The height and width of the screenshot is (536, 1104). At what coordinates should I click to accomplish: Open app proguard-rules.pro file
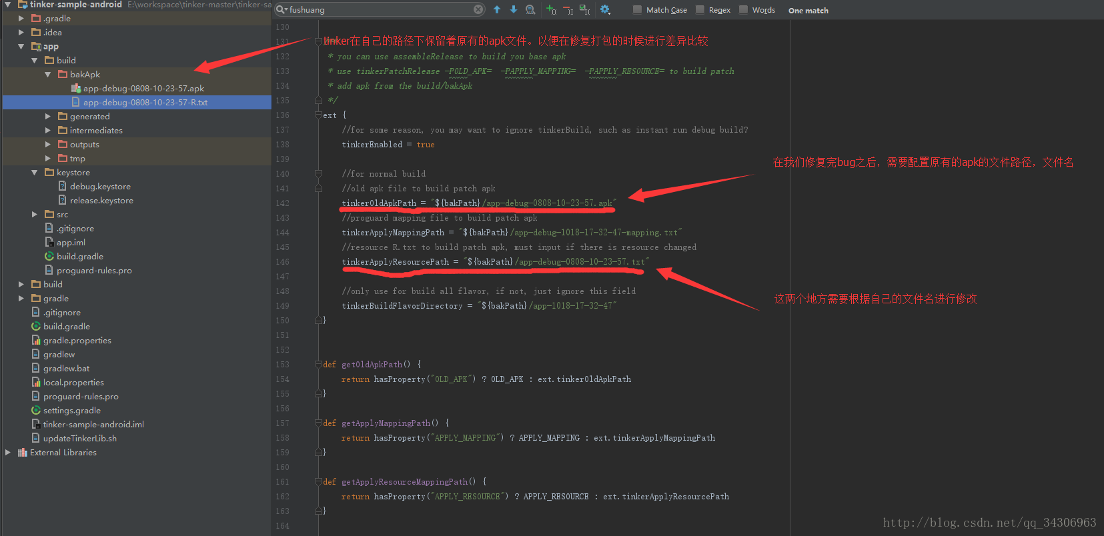(94, 270)
